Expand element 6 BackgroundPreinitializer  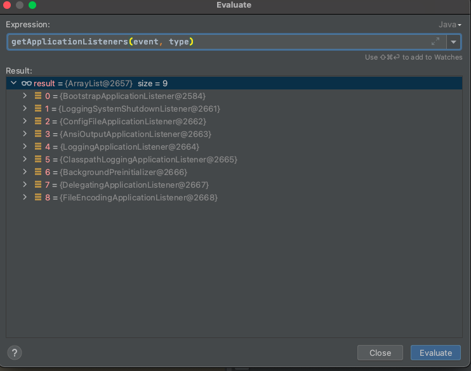[x=25, y=172]
